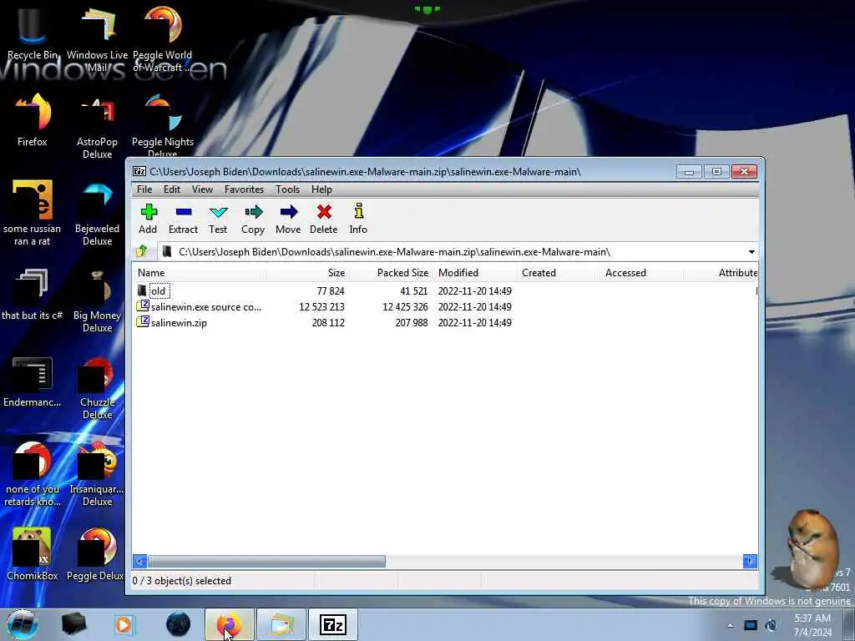Expand the address path dropdown arrow

[x=751, y=252]
